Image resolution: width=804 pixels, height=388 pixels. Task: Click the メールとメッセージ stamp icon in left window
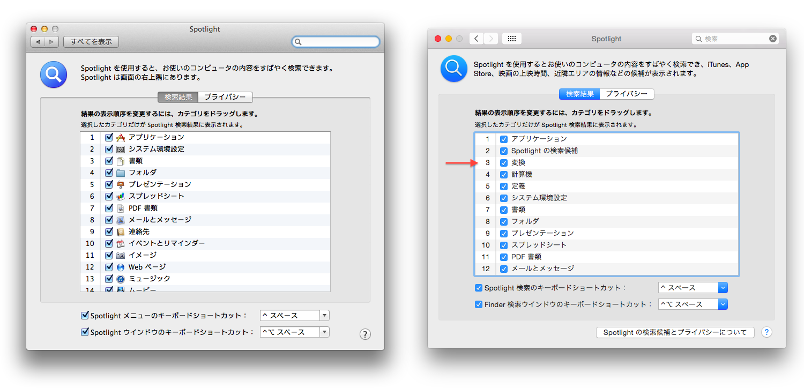point(121,220)
